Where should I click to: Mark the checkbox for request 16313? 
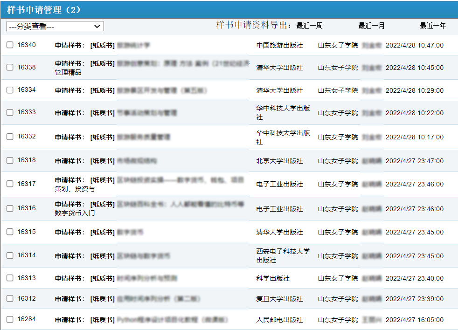coord(10,278)
